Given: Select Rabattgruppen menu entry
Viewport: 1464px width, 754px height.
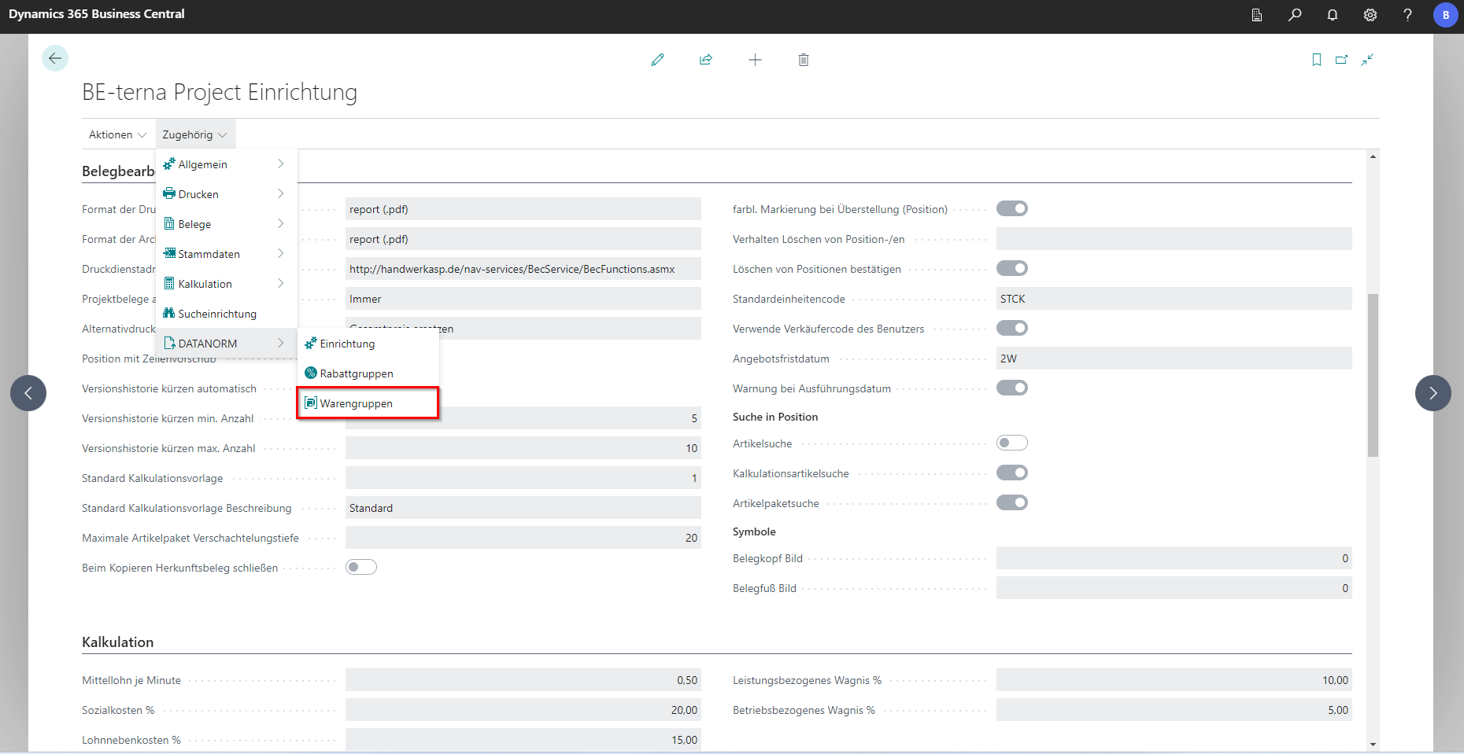Looking at the screenshot, I should click(367, 373).
